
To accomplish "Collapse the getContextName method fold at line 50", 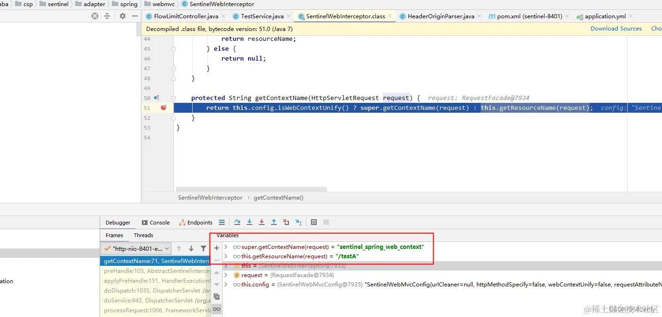I will tap(174, 98).
